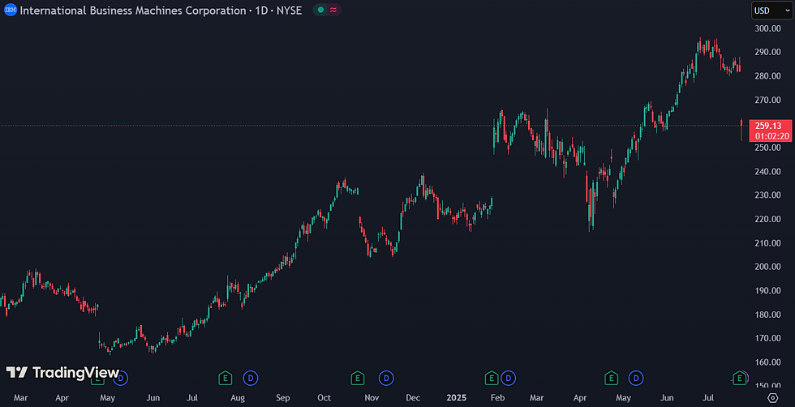Open the latest earnings marker after July
The width and height of the screenshot is (795, 407).
(740, 378)
